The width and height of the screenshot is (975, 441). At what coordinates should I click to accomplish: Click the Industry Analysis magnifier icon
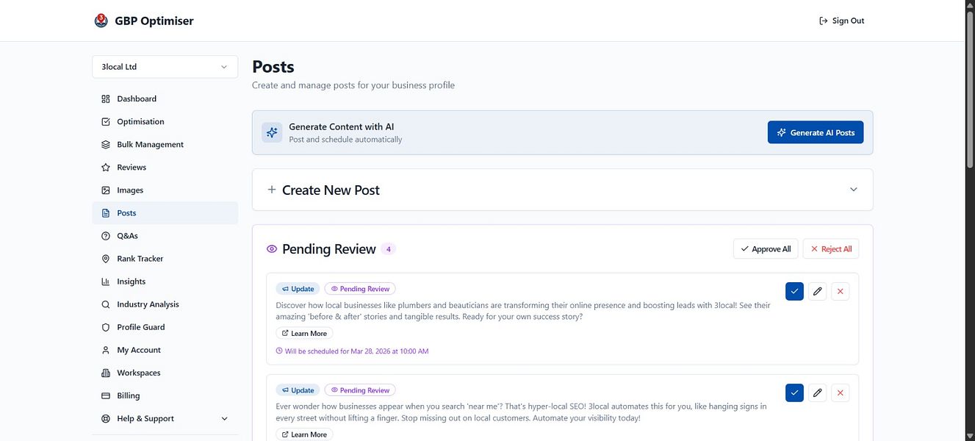[x=106, y=304]
